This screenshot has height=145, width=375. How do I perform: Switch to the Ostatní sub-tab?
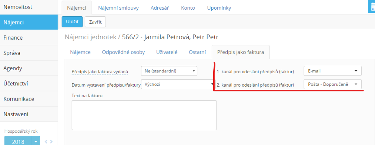[197, 52]
